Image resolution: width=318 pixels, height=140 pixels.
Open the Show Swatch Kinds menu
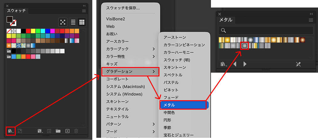tap(40, 131)
